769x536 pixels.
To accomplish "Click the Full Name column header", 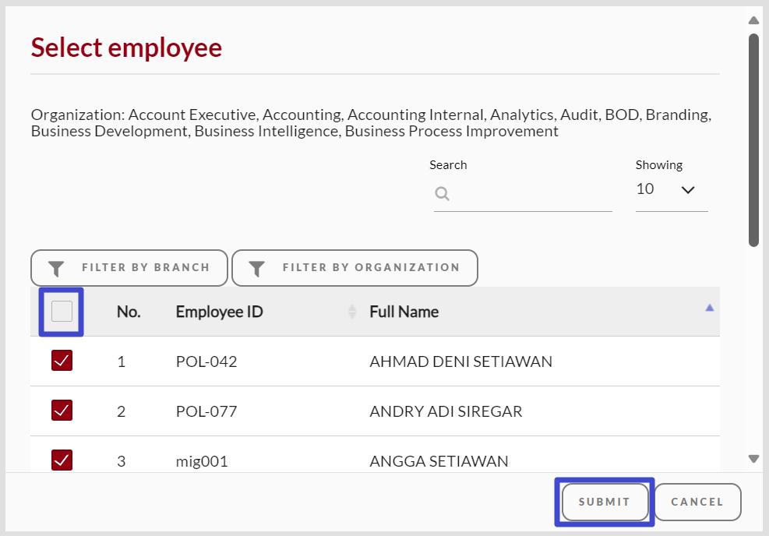I will coord(404,312).
